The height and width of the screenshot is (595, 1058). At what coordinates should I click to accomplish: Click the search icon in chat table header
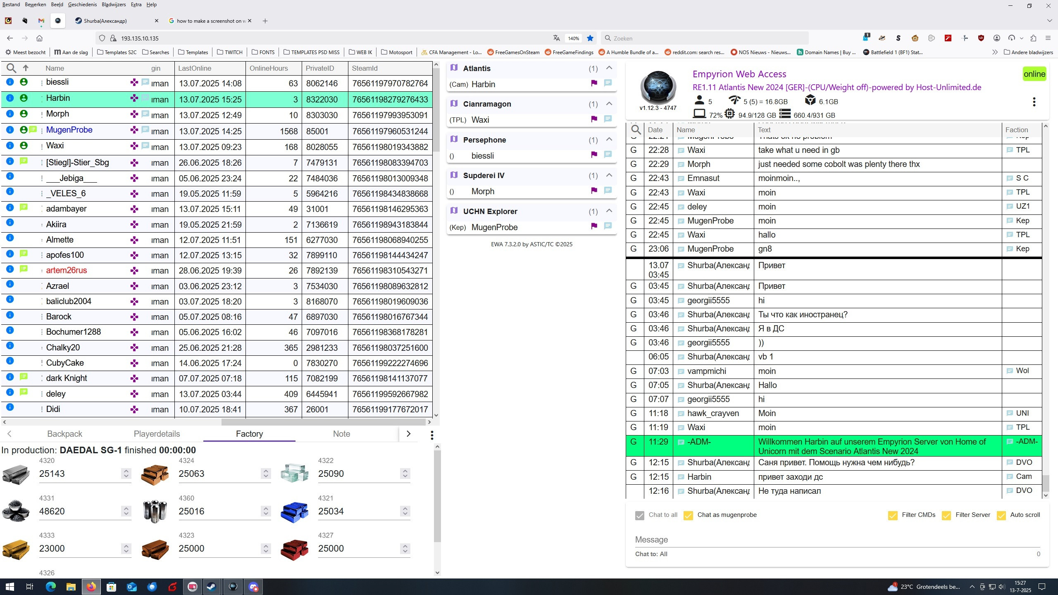pos(636,130)
